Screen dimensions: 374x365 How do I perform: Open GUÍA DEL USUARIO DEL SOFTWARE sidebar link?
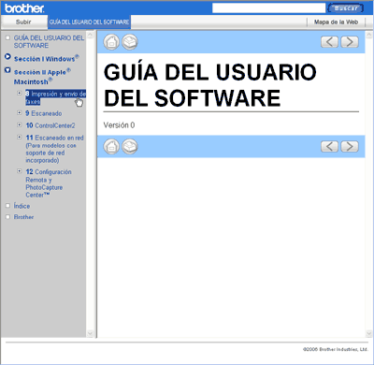[x=49, y=41]
